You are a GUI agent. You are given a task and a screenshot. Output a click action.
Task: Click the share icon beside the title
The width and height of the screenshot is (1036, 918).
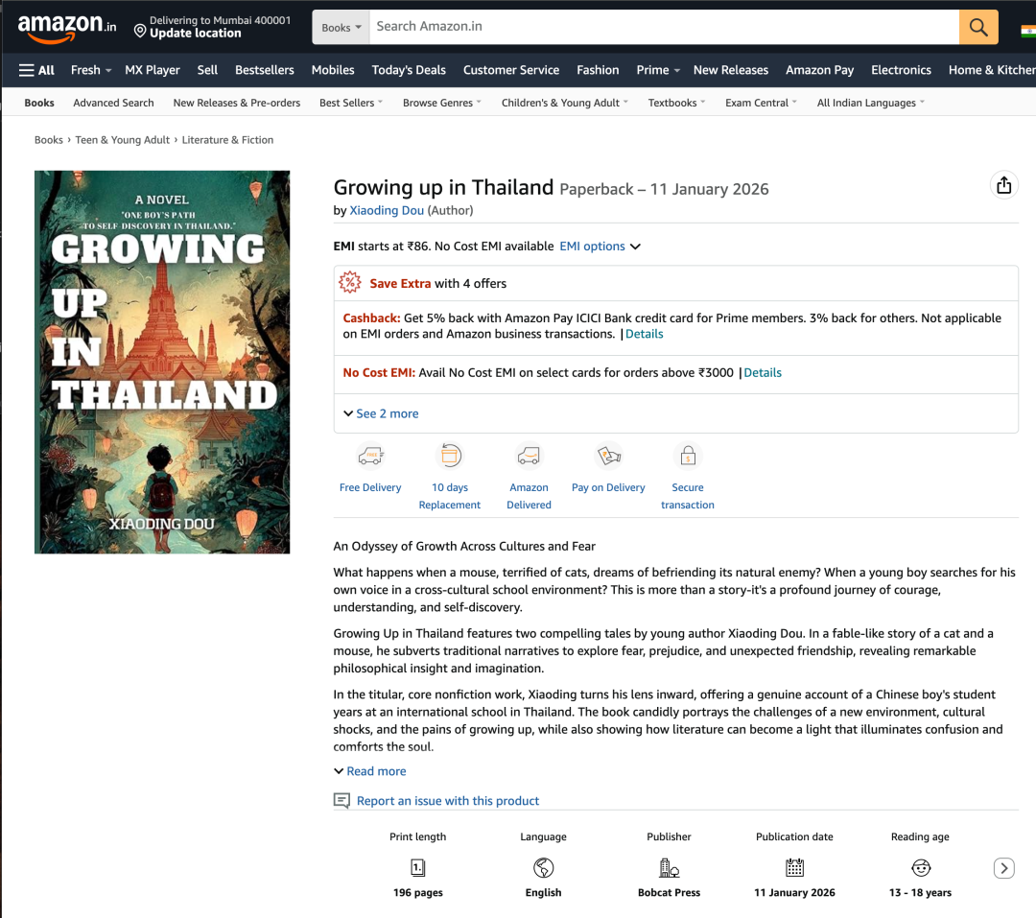tap(1003, 185)
